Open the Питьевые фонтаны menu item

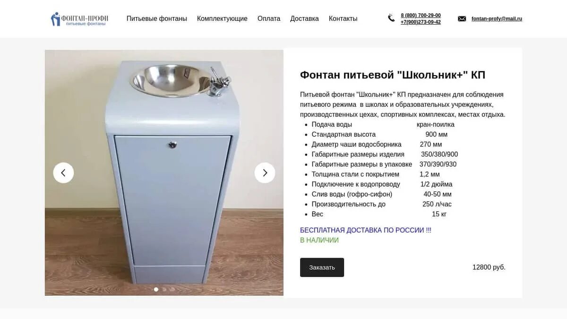point(157,19)
